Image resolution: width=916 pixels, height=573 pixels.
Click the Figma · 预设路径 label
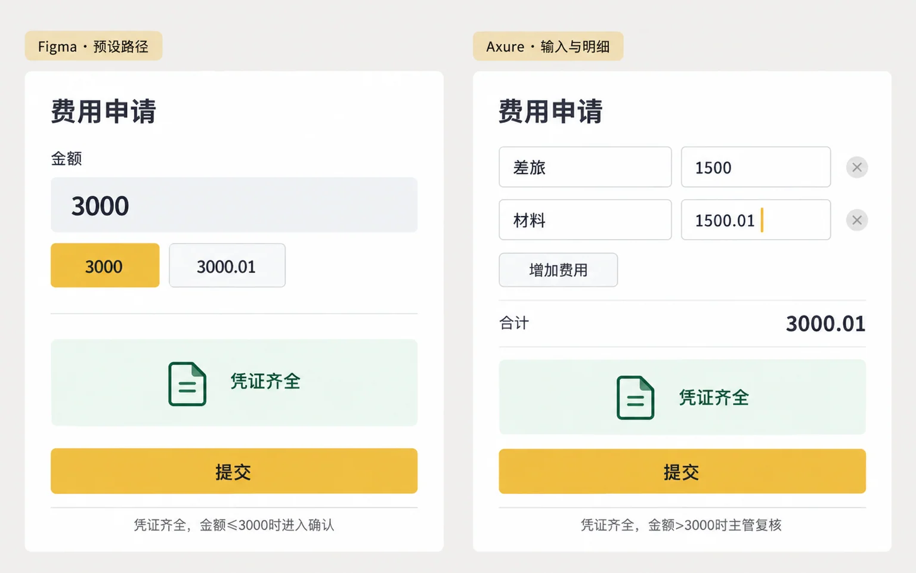point(94,46)
